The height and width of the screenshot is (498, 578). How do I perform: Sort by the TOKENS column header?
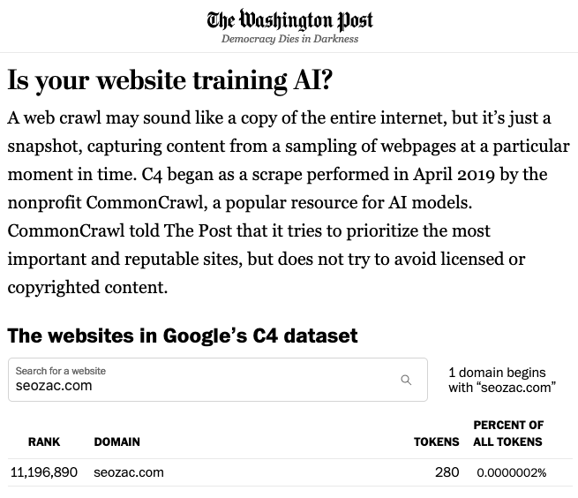tap(436, 441)
